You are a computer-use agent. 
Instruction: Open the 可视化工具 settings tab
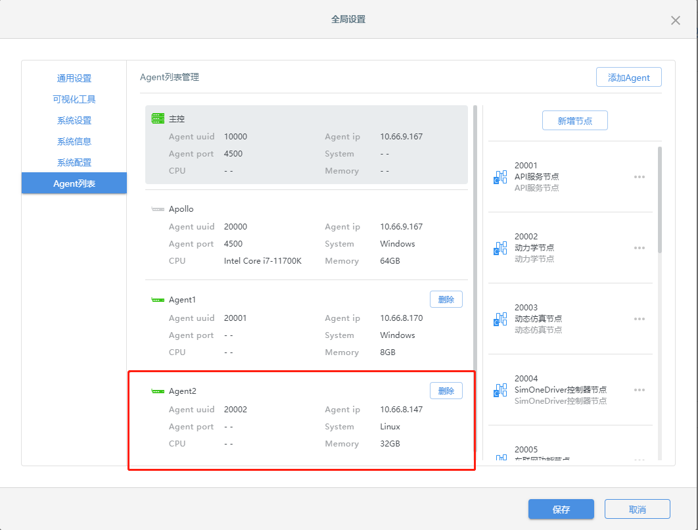[74, 99]
